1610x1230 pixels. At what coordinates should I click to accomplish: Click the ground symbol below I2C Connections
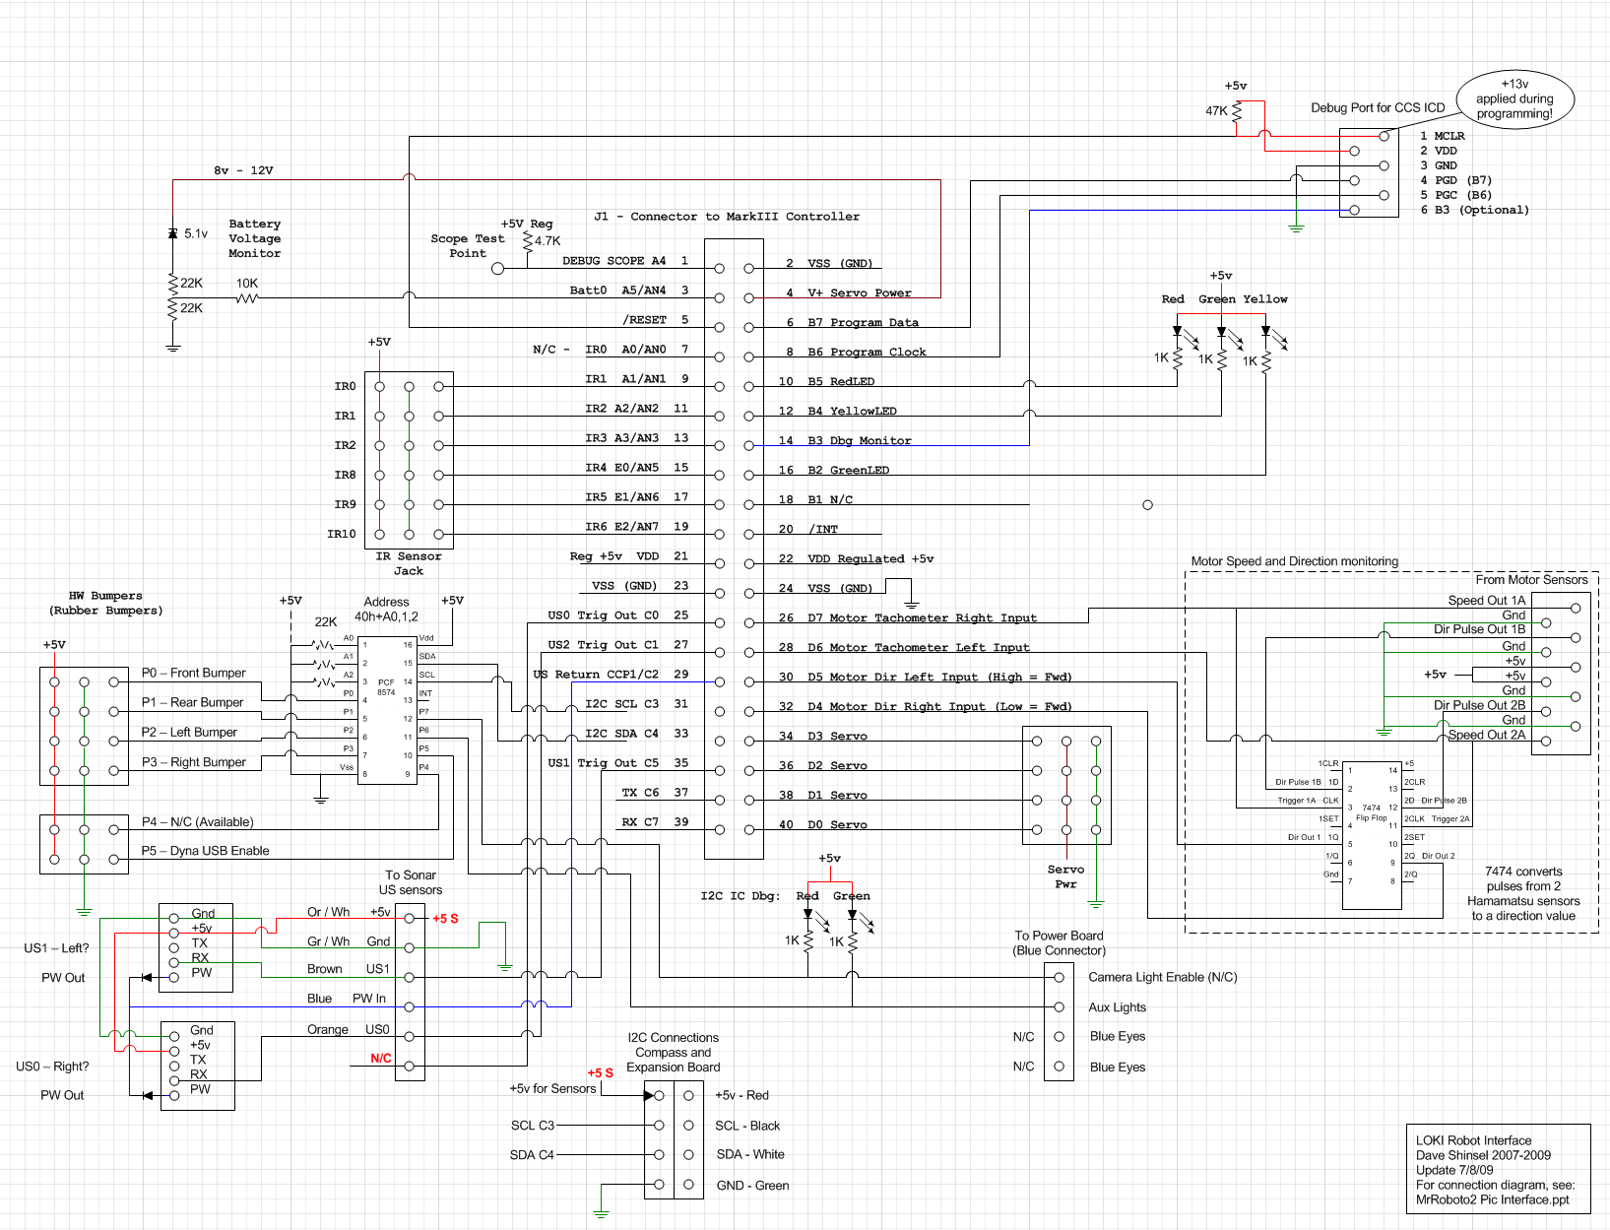(601, 1213)
